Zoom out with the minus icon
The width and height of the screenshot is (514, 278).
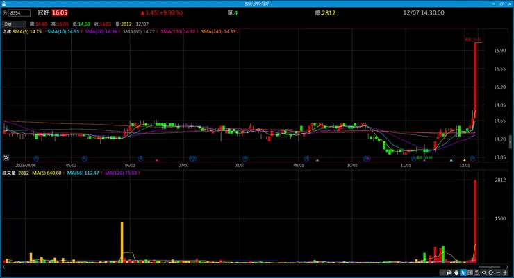point(498,272)
